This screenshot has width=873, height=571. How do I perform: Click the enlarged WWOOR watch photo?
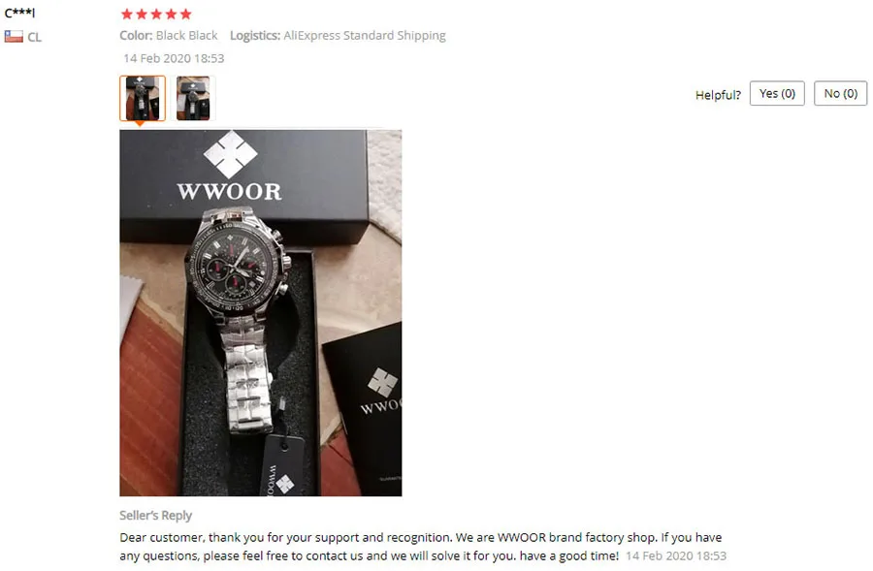(x=261, y=313)
